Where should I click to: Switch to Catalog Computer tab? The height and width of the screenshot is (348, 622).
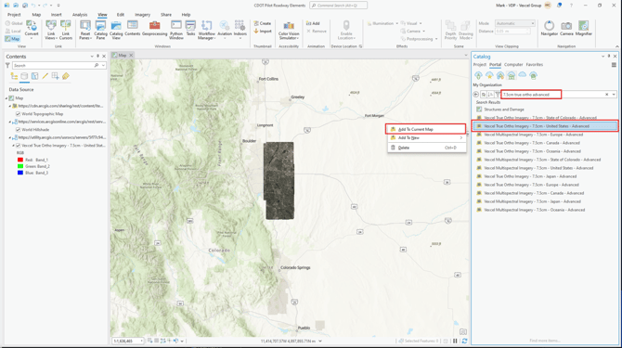(x=513, y=65)
